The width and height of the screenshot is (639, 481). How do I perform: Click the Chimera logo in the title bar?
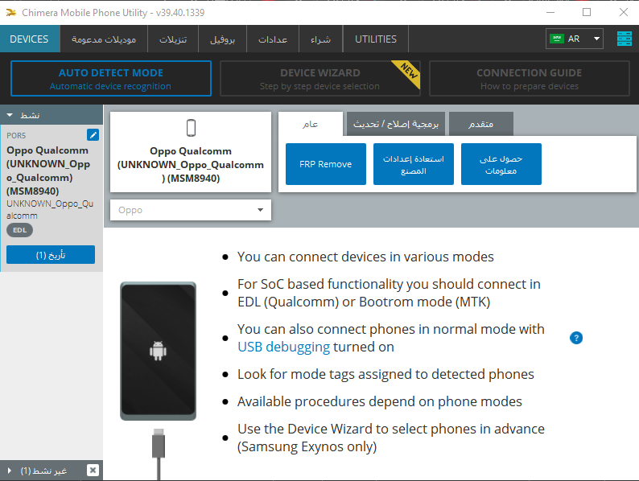pos(11,13)
